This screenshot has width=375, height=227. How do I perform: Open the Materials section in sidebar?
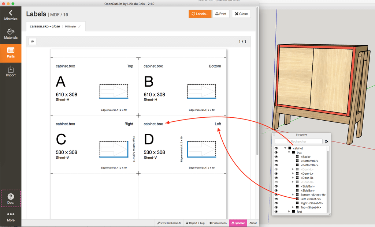point(11,34)
